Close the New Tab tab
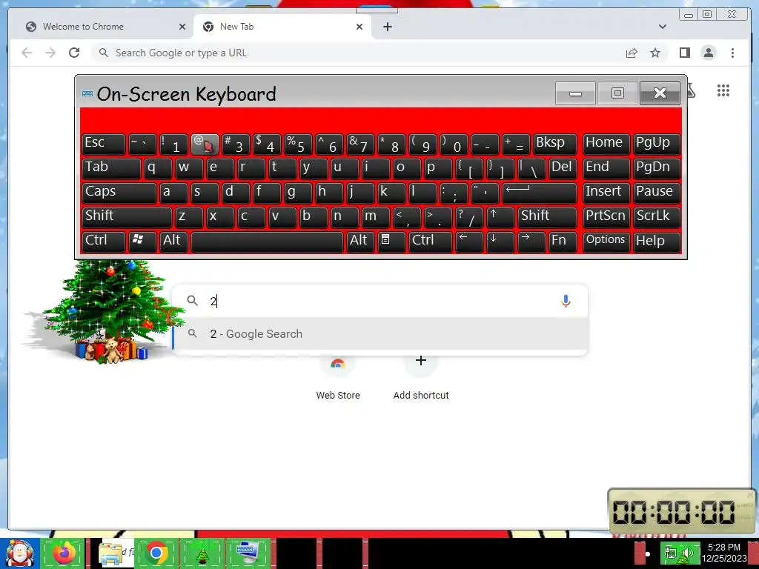Viewport: 759px width, 569px height. (359, 27)
